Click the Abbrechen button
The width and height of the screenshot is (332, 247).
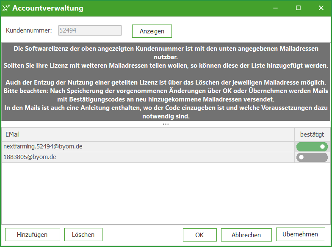pyautogui.click(x=246, y=235)
